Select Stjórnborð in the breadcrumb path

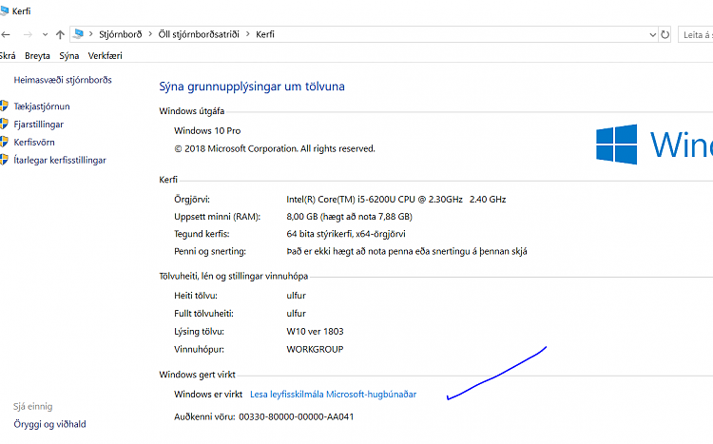[121, 34]
